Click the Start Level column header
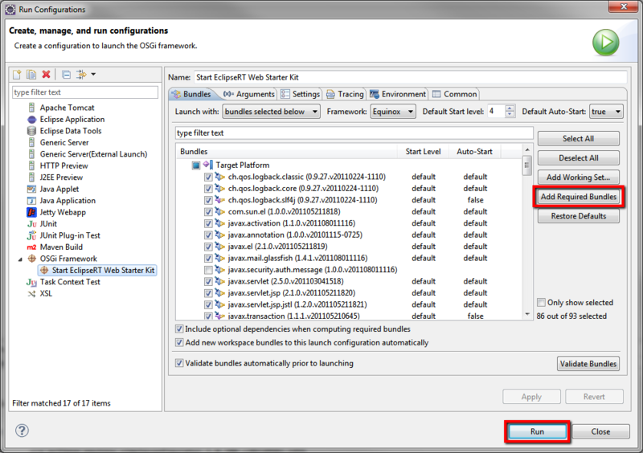The width and height of the screenshot is (643, 453). pos(423,151)
